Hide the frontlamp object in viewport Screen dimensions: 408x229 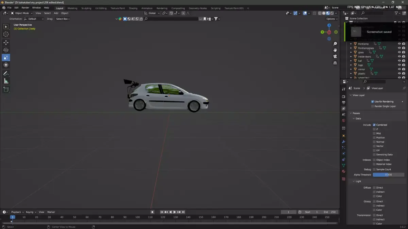tap(399, 44)
